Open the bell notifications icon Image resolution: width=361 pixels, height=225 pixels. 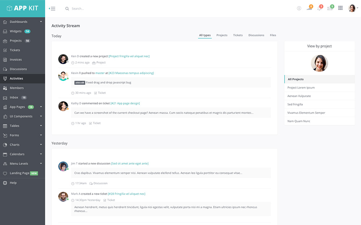(x=319, y=8)
